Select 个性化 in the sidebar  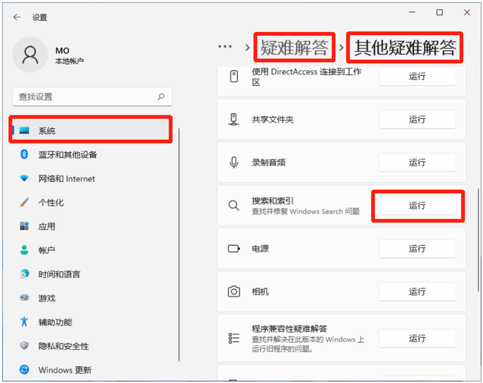pyautogui.click(x=91, y=203)
